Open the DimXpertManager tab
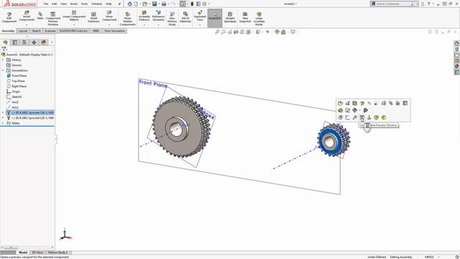This screenshot has width=460, height=259. click(x=34, y=42)
